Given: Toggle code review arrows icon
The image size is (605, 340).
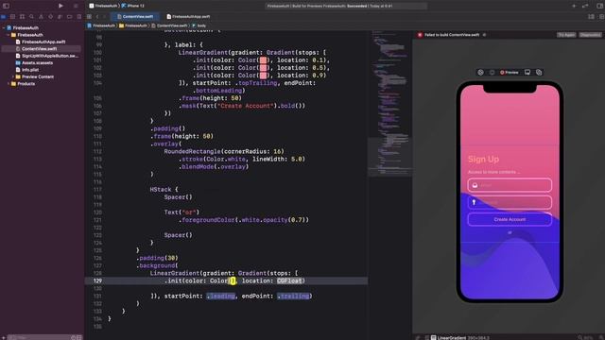Looking at the screenshot, I should point(585,6).
